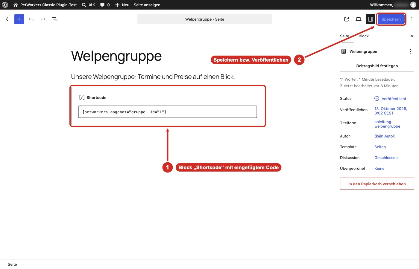419x269 pixels.
Task: Open the comments bubble in admin bar
Action: [x=105, y=5]
